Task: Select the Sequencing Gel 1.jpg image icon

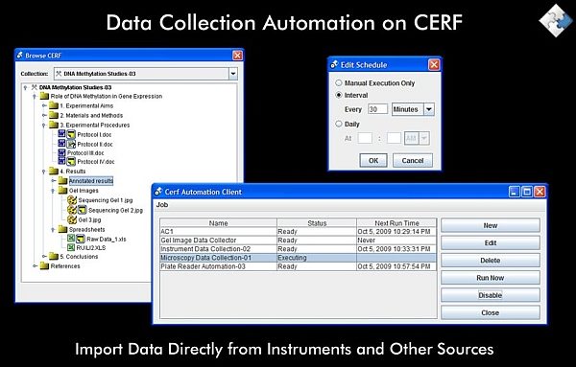Action: (72, 200)
